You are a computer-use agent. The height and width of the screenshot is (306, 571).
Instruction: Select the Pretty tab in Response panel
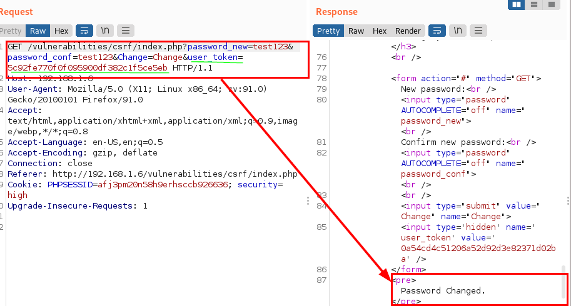click(x=328, y=31)
